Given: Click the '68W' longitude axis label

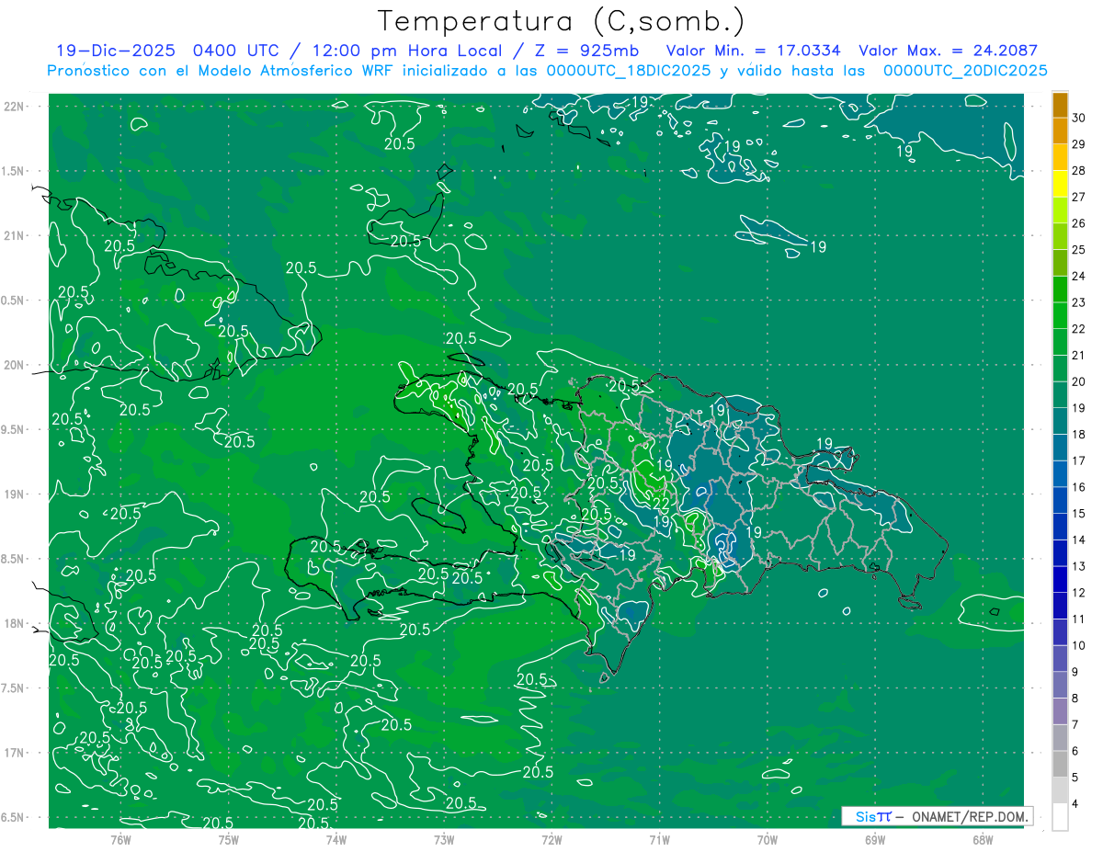Looking at the screenshot, I should pos(983,839).
